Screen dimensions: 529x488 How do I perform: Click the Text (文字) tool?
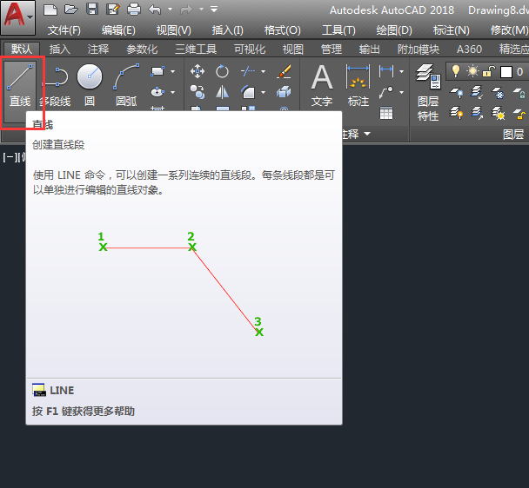click(x=322, y=86)
